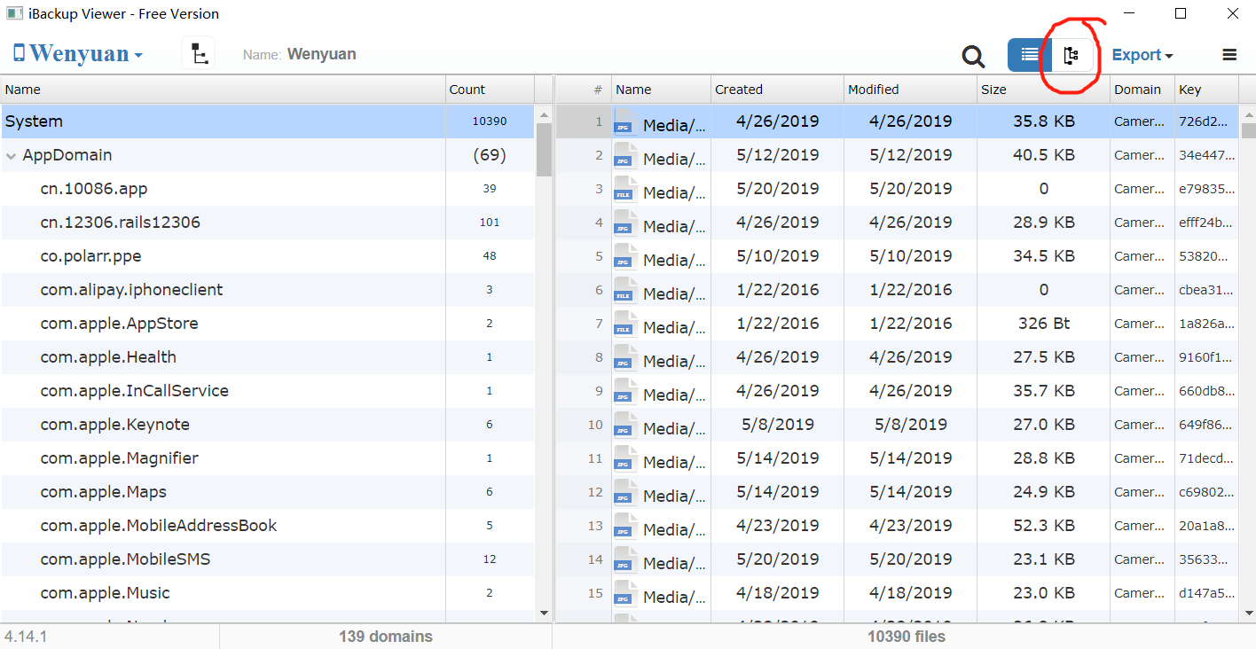
Task: Select com.apple.Maps domain
Action: pos(267,492)
